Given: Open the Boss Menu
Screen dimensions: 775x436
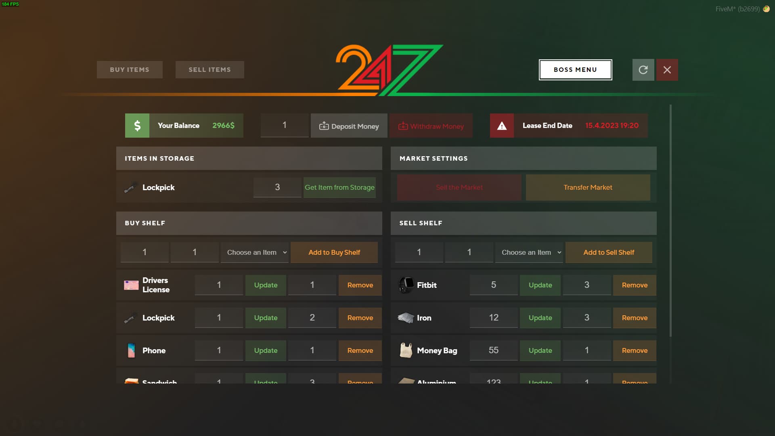Looking at the screenshot, I should (x=575, y=70).
